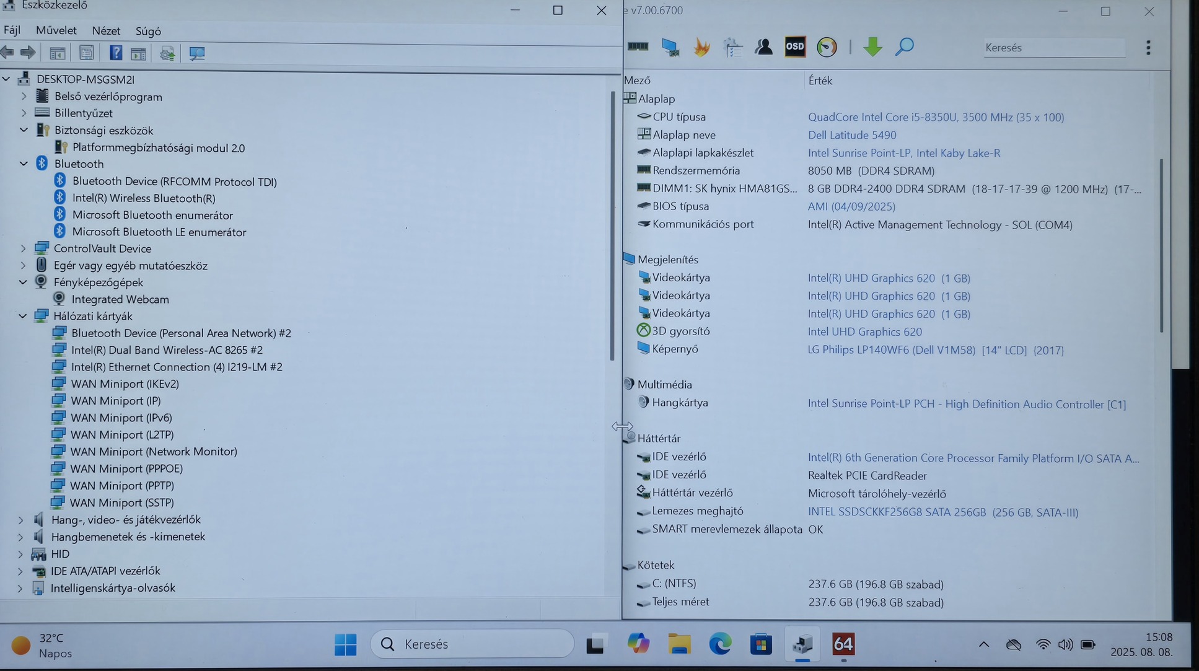1199x671 pixels.
Task: Collapse the Hálózati kártyák node
Action: [x=23, y=316]
